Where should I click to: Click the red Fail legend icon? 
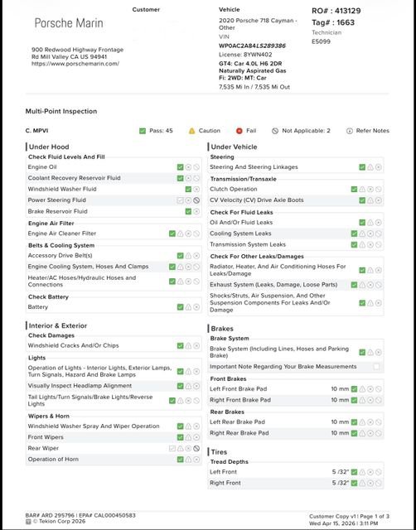[x=239, y=131]
